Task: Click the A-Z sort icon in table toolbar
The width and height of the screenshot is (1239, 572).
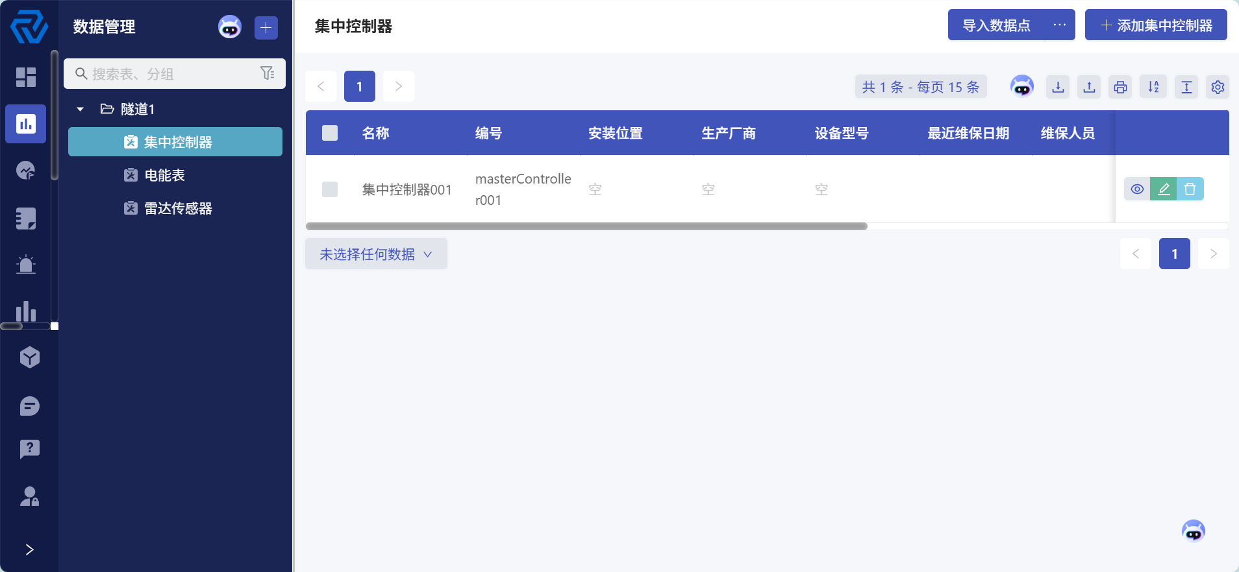Action: pyautogui.click(x=1154, y=86)
